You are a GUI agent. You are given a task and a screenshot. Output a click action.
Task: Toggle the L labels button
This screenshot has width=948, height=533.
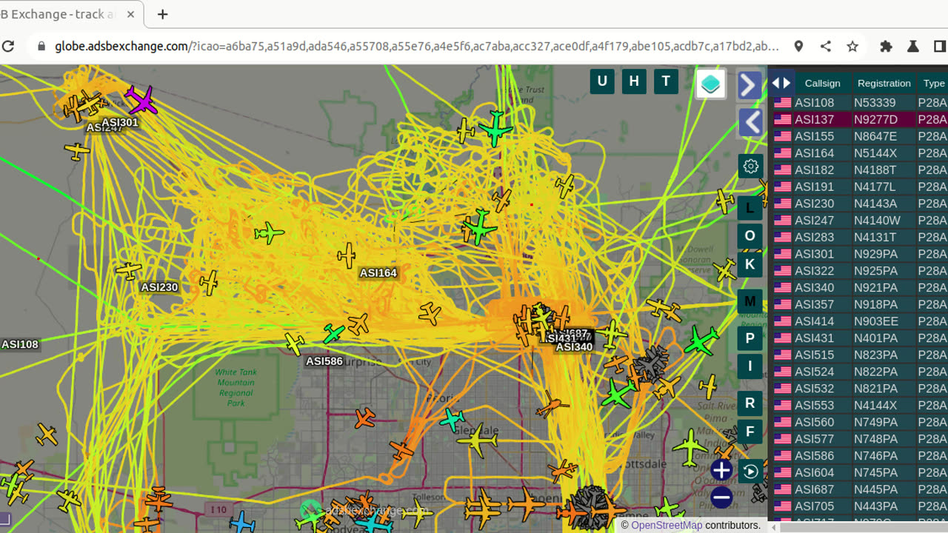750,208
